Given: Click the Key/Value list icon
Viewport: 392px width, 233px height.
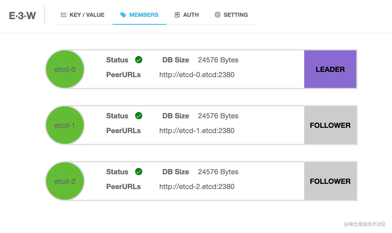Looking at the screenshot, I should click(x=64, y=15).
